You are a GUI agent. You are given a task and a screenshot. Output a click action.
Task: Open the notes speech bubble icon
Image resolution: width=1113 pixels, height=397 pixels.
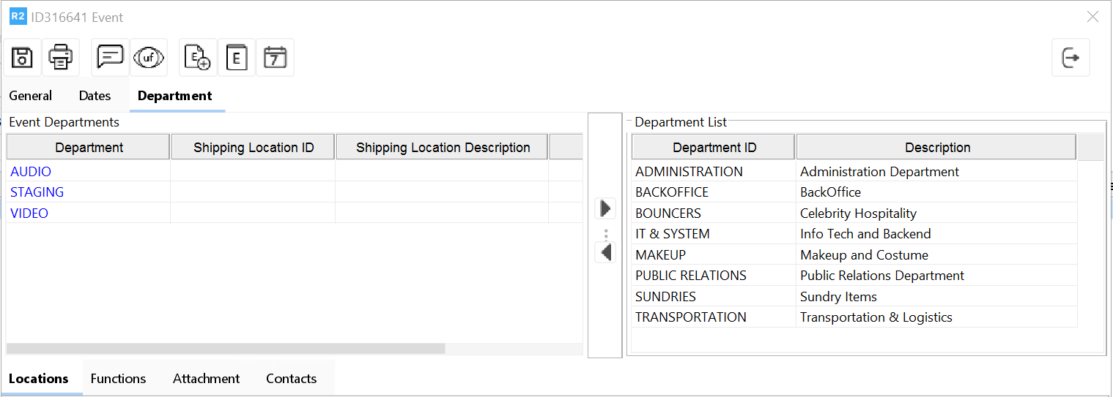(x=111, y=57)
